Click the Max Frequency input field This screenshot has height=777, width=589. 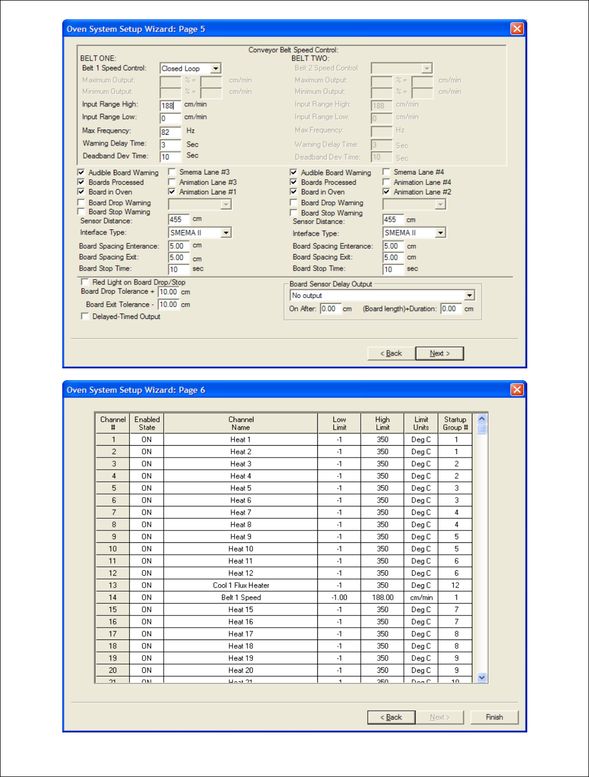pos(170,132)
